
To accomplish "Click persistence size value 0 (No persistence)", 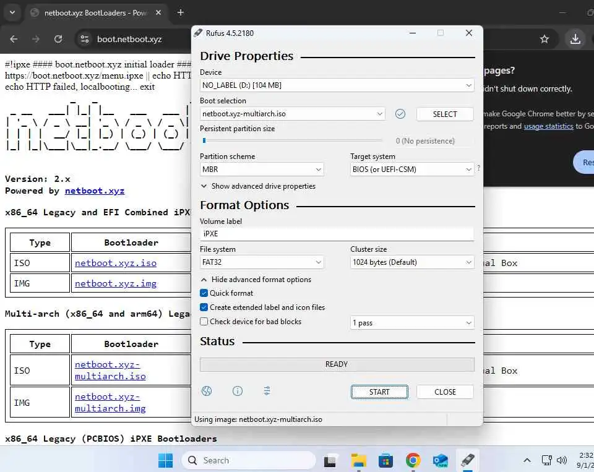I will click(425, 141).
